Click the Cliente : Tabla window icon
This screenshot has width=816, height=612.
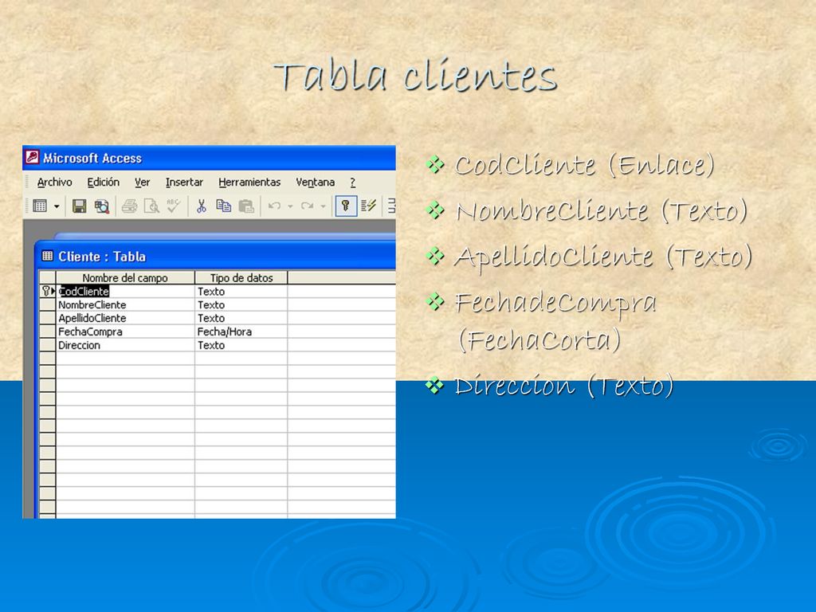47,256
